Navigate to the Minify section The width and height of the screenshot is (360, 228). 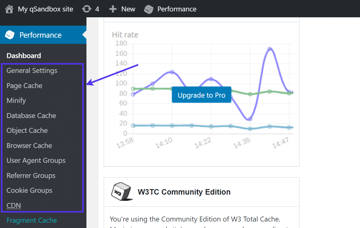(16, 100)
